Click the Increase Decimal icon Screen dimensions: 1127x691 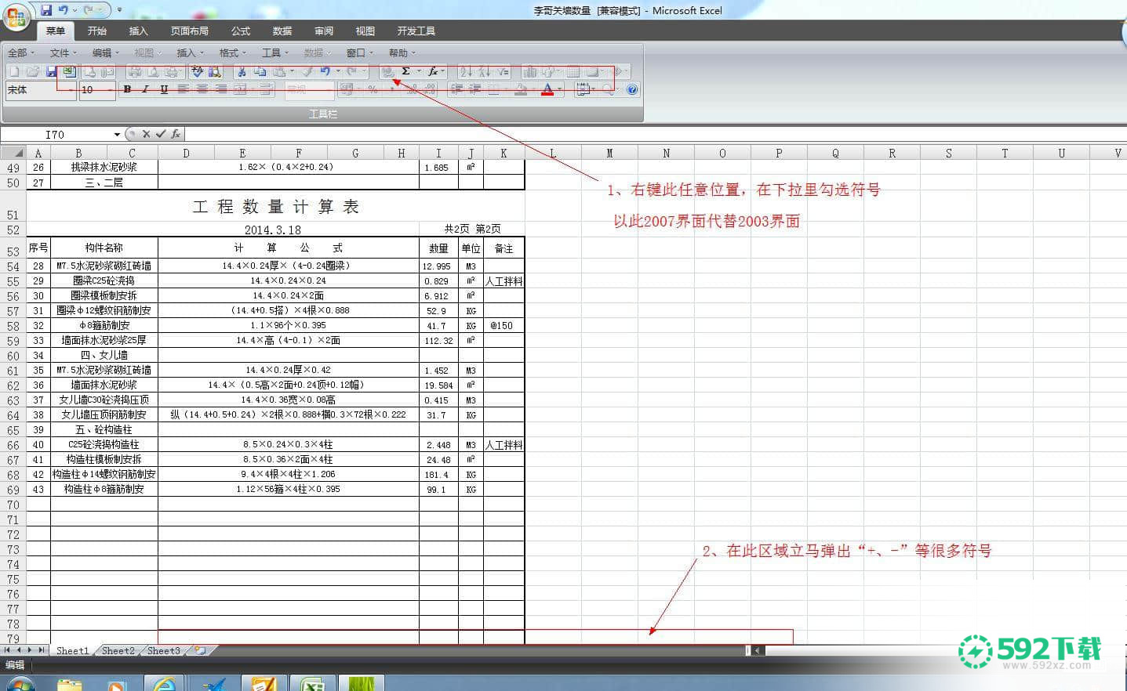413,89
